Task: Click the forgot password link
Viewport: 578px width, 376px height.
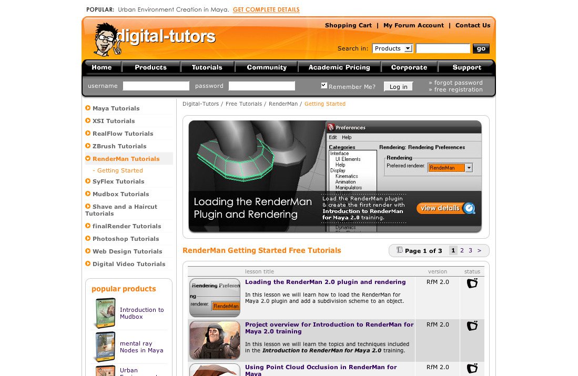Action: click(458, 83)
